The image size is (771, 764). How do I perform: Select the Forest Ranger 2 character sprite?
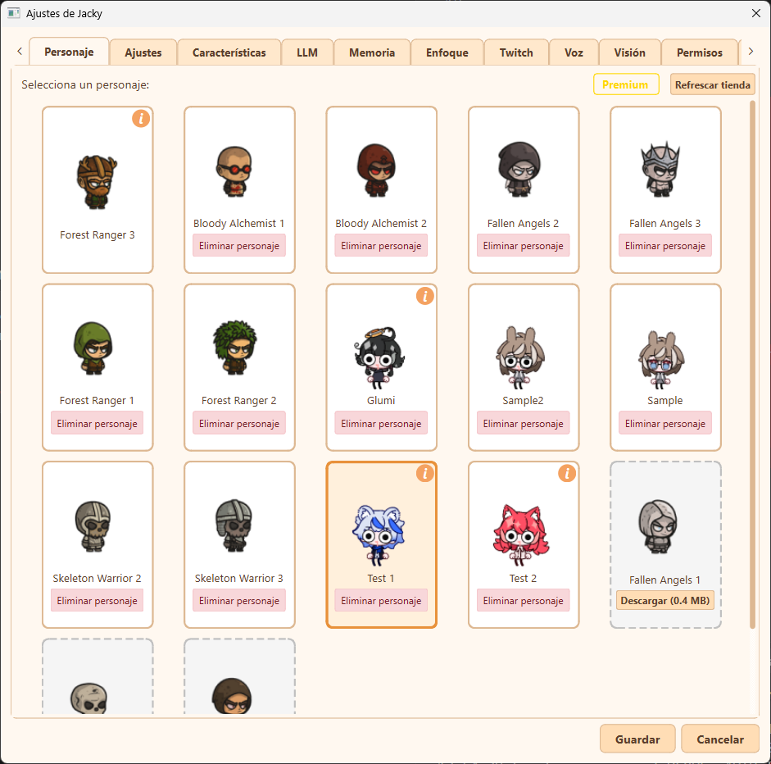click(235, 348)
